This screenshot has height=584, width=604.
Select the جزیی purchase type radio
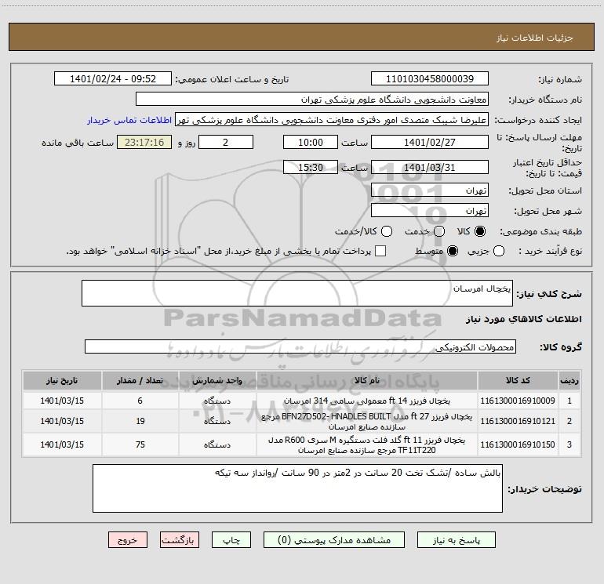(x=498, y=251)
